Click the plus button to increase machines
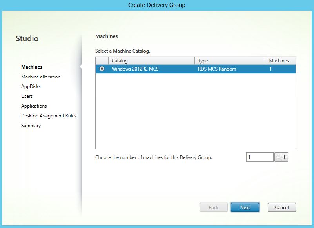 click(285, 157)
